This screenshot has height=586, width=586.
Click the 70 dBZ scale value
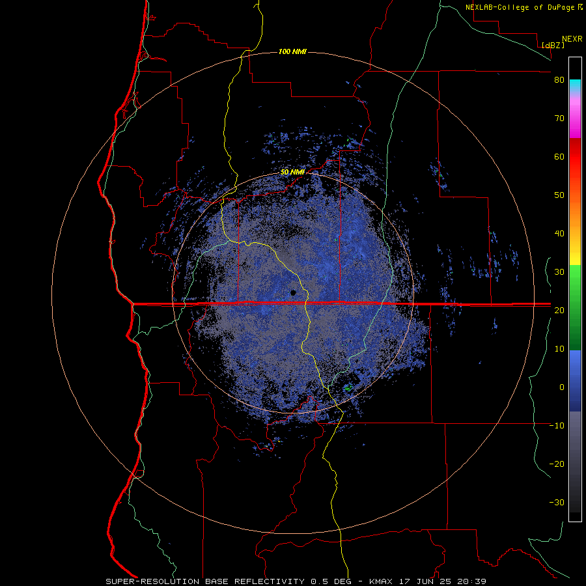click(x=559, y=119)
